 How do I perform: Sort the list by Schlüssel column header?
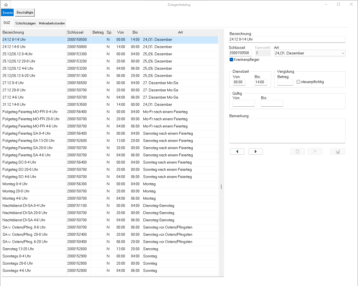(x=78, y=32)
